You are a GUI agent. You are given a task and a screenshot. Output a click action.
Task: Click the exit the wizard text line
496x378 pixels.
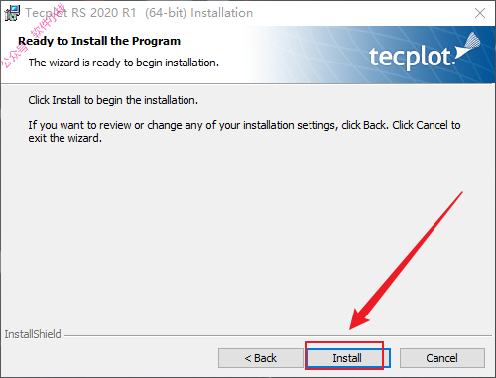coord(65,138)
